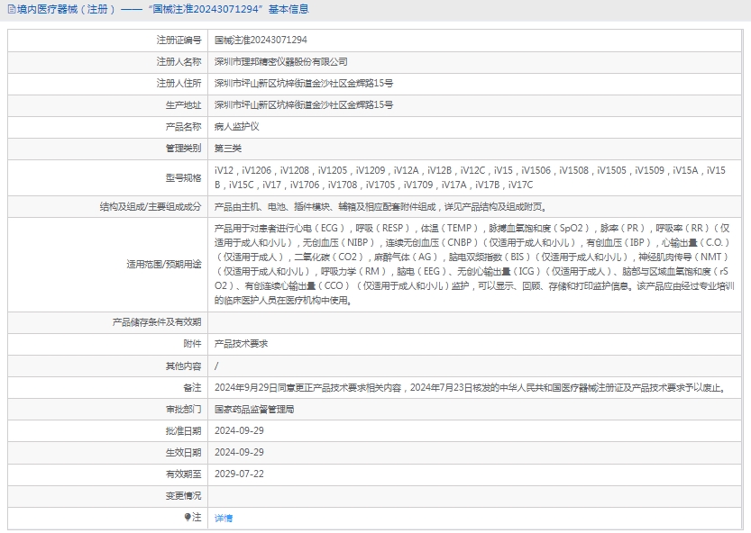
Task: Click the 适用范围/预期用途 description paragraph
Action: point(473,264)
